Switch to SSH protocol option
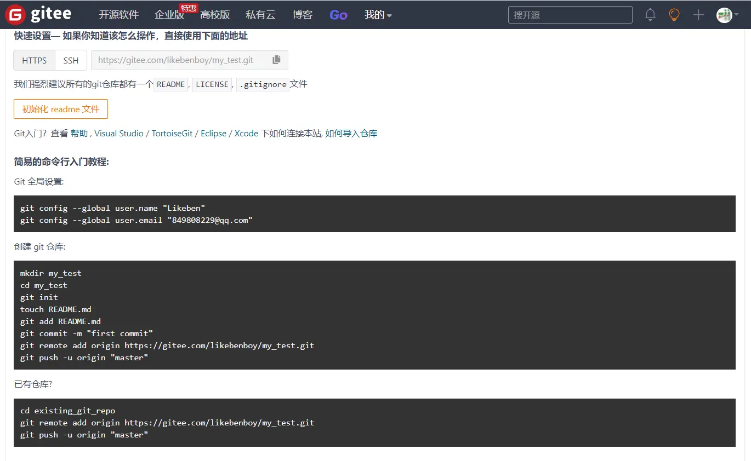This screenshot has height=461, width=751. pyautogui.click(x=71, y=60)
